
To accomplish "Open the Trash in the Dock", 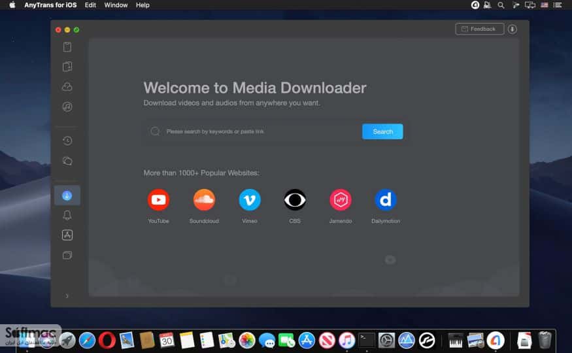I will [545, 341].
